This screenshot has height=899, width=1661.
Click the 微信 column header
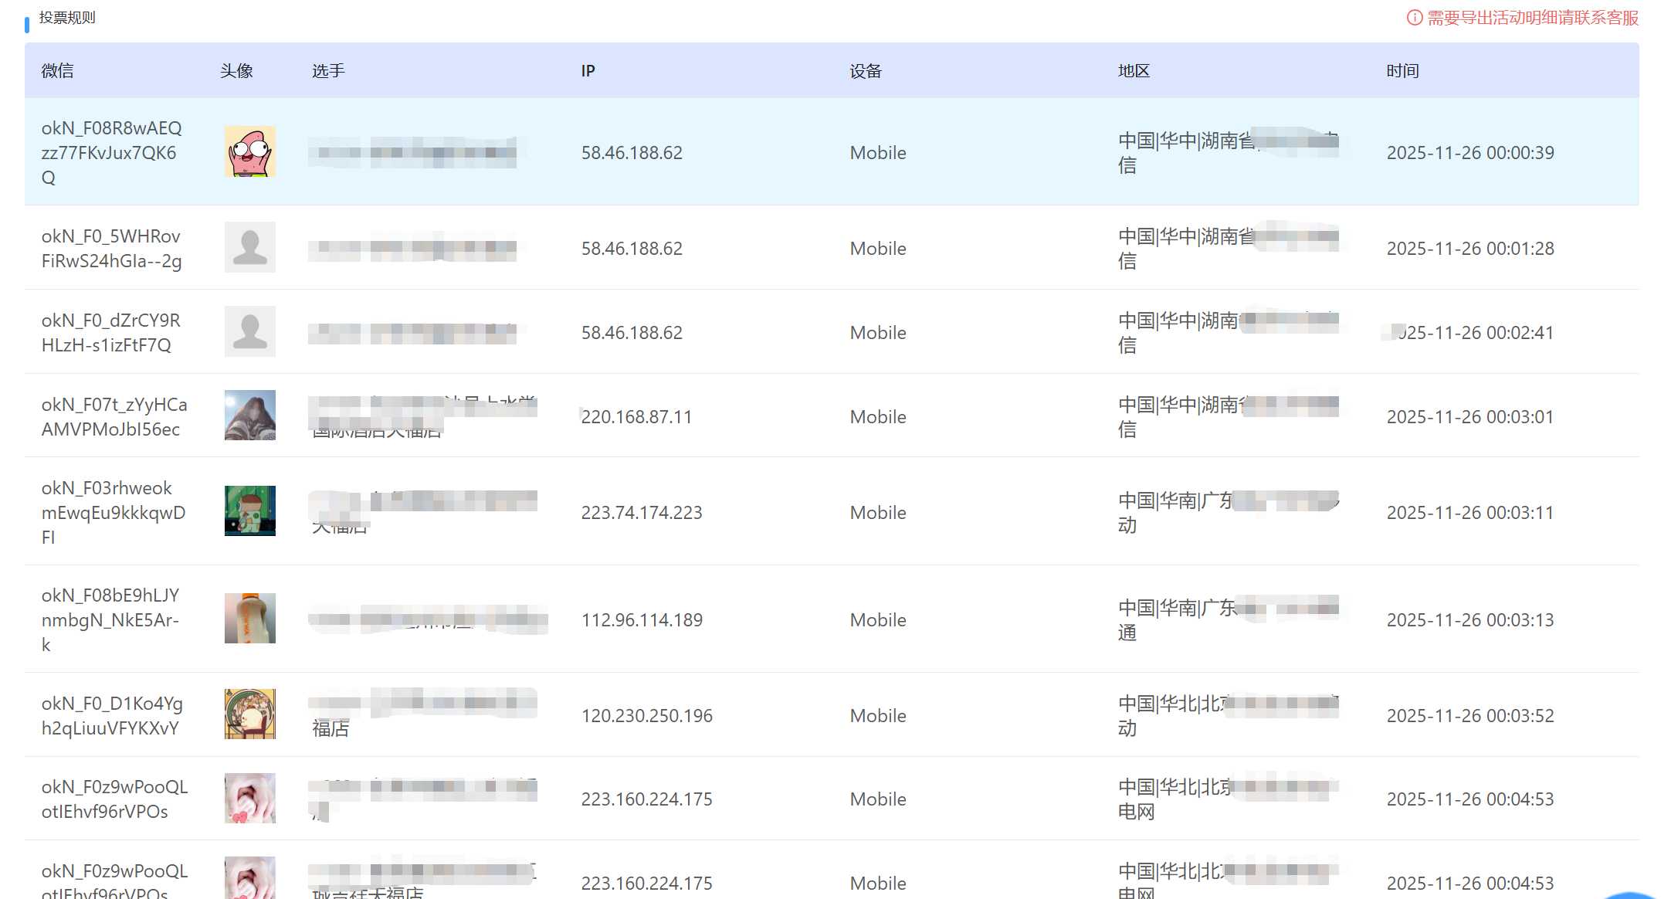[x=58, y=71]
